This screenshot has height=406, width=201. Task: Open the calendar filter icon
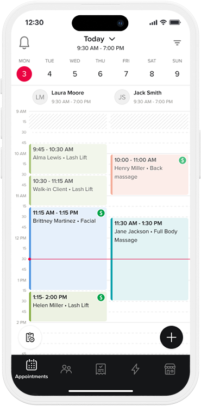pos(177,43)
